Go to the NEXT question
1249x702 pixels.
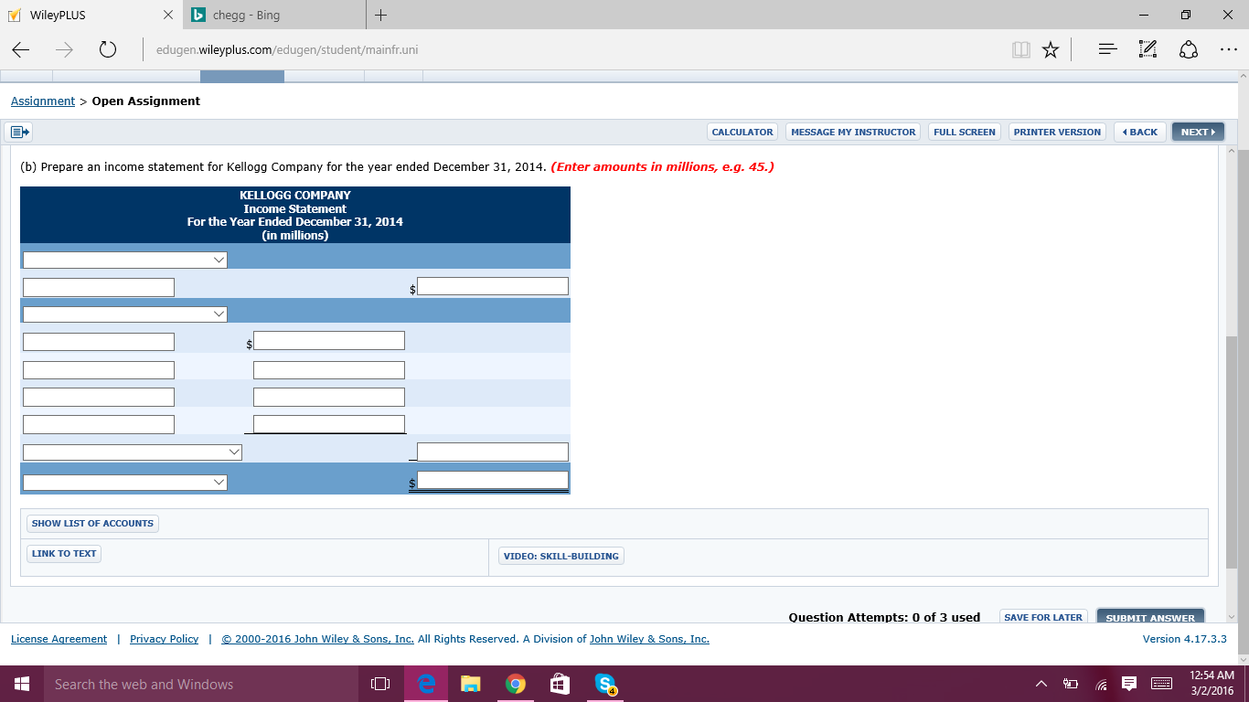(1198, 133)
